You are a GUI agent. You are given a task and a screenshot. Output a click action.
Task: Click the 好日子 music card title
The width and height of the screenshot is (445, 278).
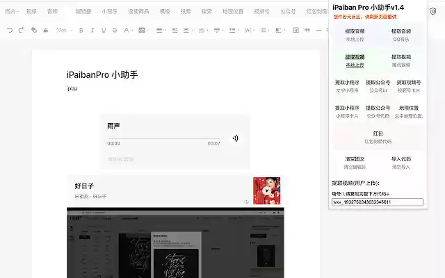(x=84, y=186)
